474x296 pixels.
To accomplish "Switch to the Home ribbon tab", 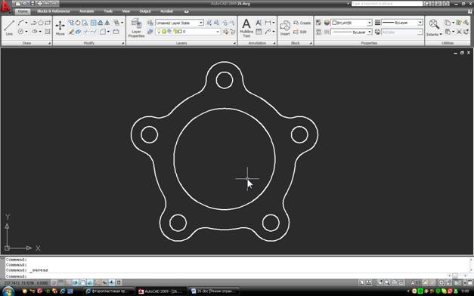I will click(x=23, y=11).
